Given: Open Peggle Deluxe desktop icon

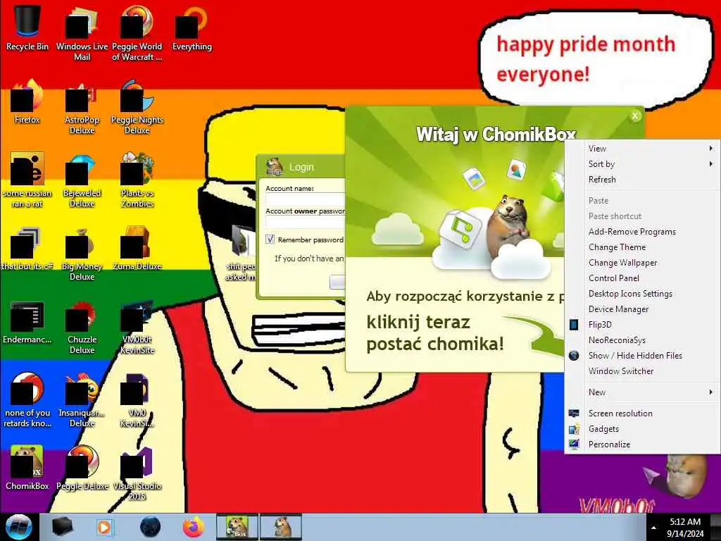Looking at the screenshot, I should coord(82,467).
